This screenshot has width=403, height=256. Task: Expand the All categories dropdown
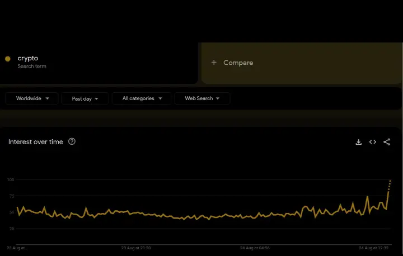click(142, 98)
